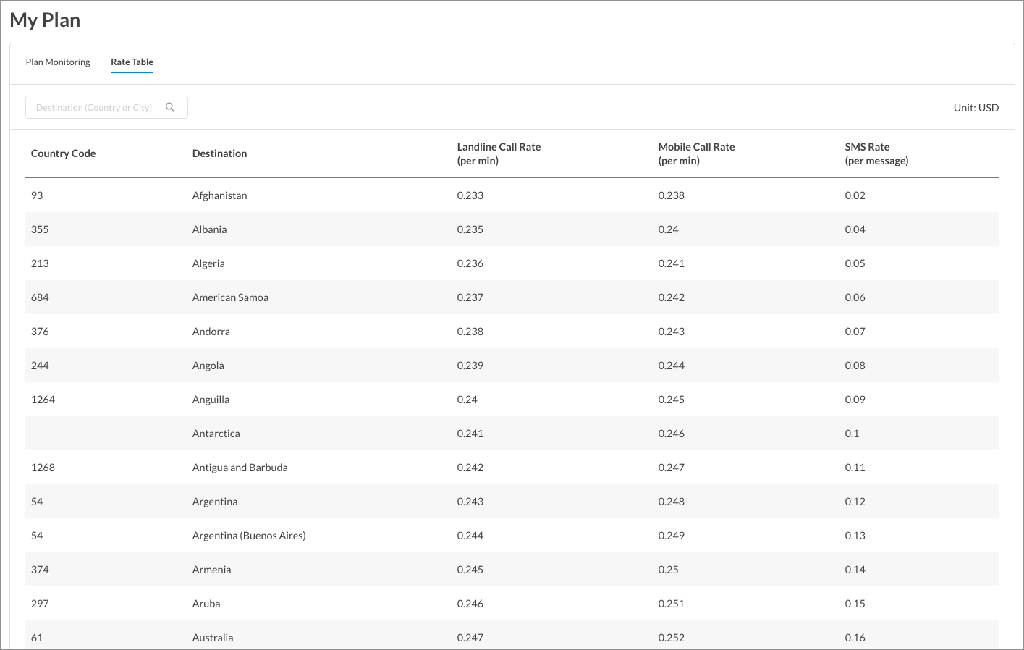The image size is (1024, 650).
Task: Click the country code 1264 for Anguilla
Action: 43,400
